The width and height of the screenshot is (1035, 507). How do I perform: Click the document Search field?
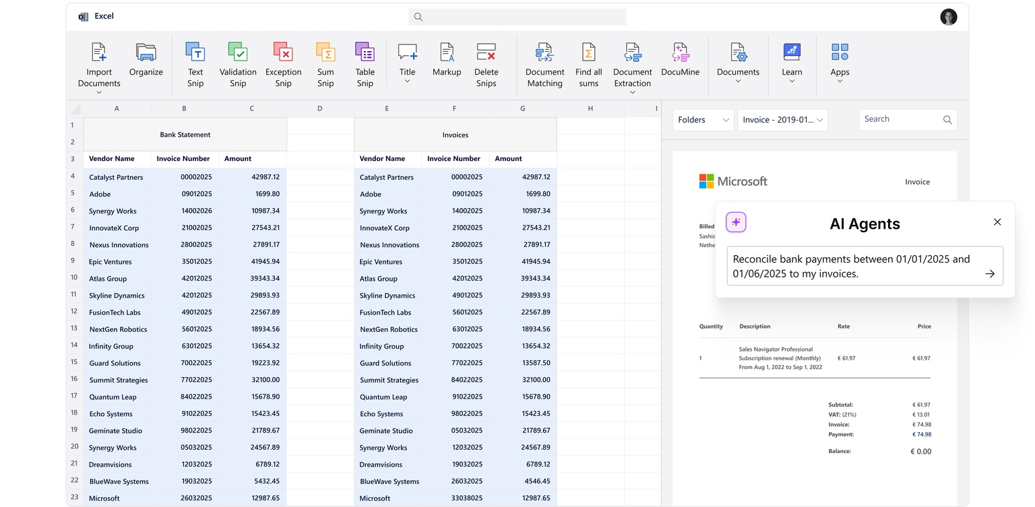(900, 119)
